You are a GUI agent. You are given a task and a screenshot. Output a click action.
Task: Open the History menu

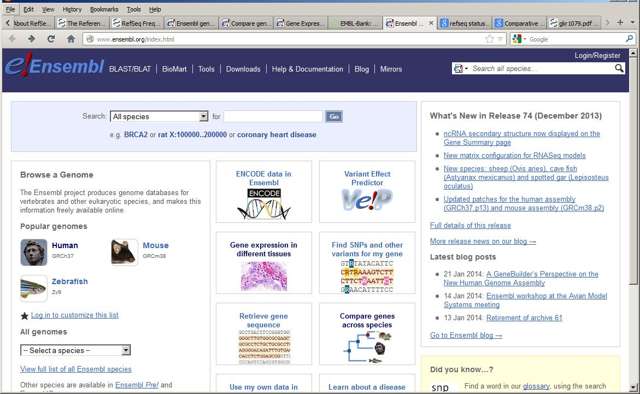point(72,9)
